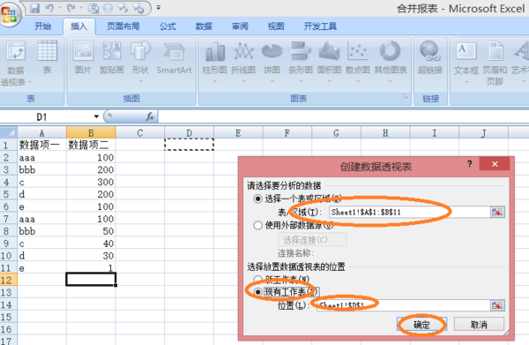The height and width of the screenshot is (345, 529).
Task: Insert a Line chart (折线图)
Action: click(243, 62)
